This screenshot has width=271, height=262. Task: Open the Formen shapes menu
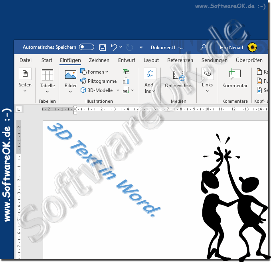pyautogui.click(x=94, y=72)
